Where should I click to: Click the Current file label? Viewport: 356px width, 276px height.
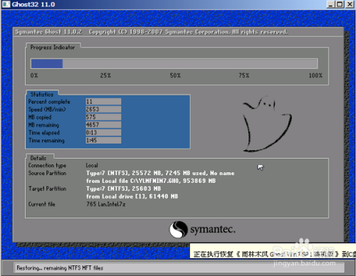42,204
